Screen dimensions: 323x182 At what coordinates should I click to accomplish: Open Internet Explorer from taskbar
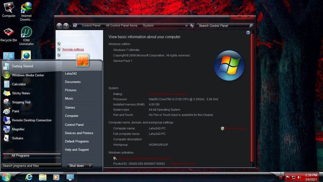(29, 177)
